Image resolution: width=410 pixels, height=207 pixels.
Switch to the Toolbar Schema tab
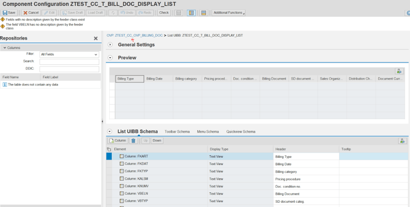tap(177, 132)
